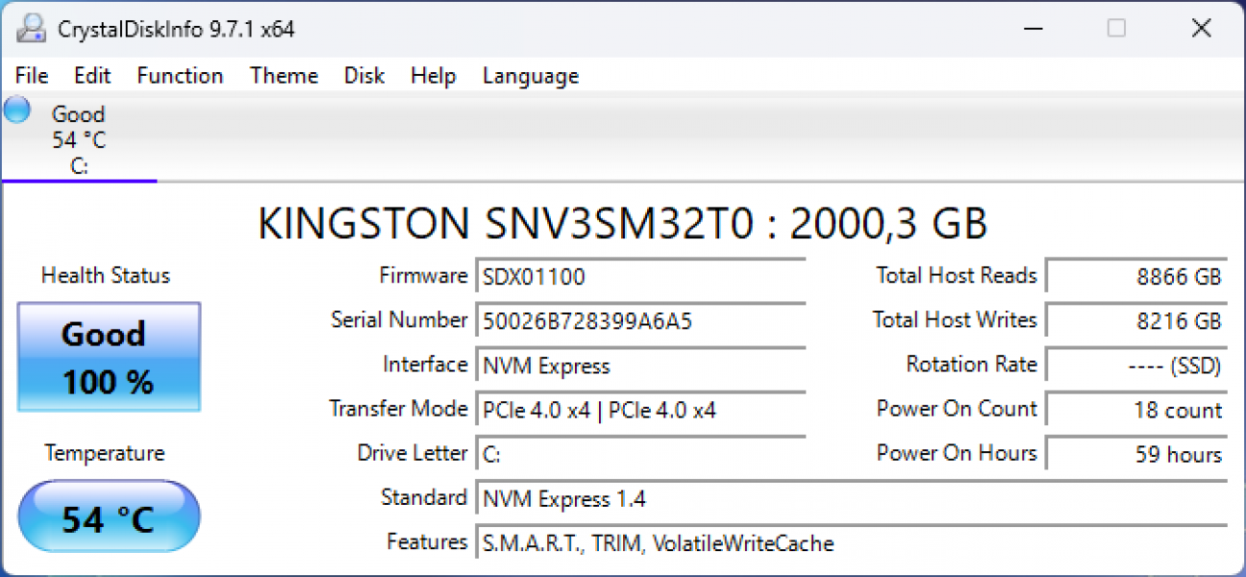Open the Disk menu
Screen dimensions: 1246x577
[364, 76]
